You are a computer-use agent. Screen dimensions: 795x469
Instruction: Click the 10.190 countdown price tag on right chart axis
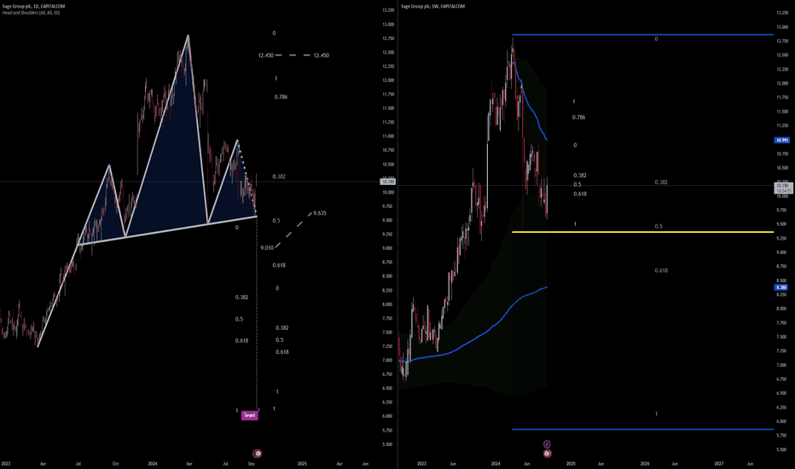coord(782,188)
